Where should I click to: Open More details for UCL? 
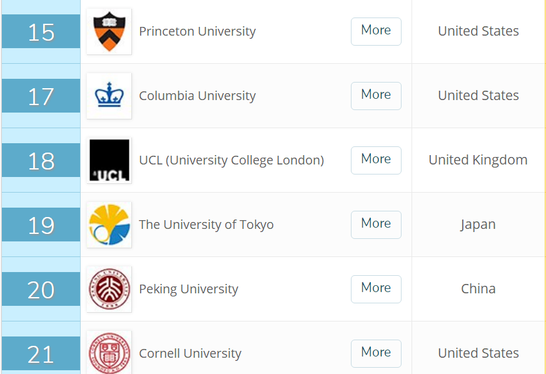click(x=376, y=160)
